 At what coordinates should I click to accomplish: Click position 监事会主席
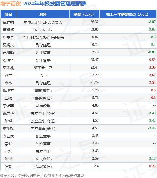(x=43, y=68)
